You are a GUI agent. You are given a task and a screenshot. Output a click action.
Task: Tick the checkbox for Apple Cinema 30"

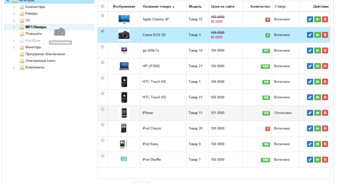pos(103,15)
